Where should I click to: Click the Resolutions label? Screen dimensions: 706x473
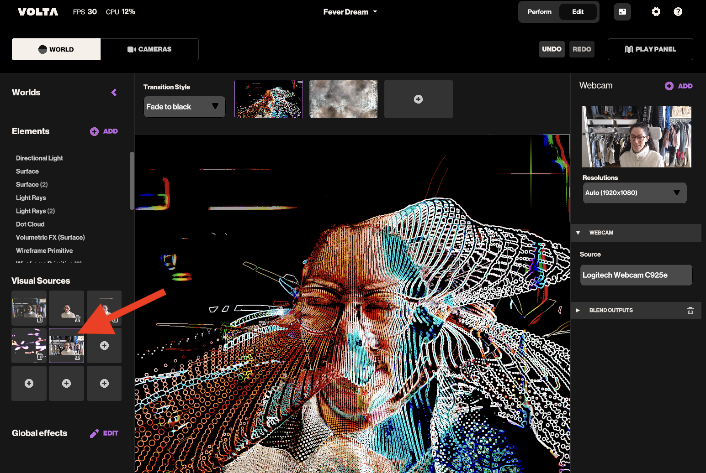click(x=600, y=178)
